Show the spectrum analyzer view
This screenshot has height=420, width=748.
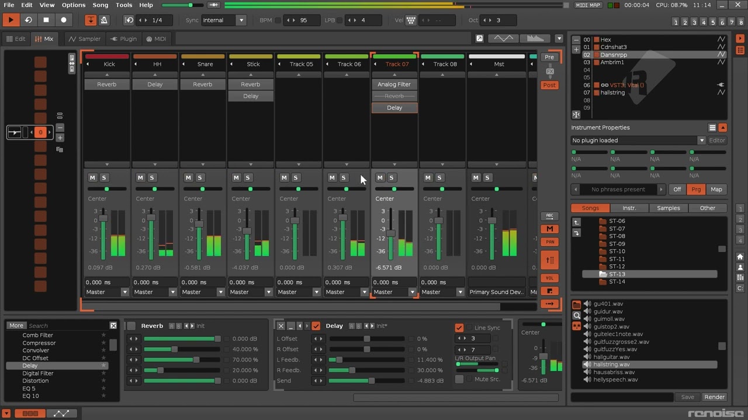pos(535,38)
